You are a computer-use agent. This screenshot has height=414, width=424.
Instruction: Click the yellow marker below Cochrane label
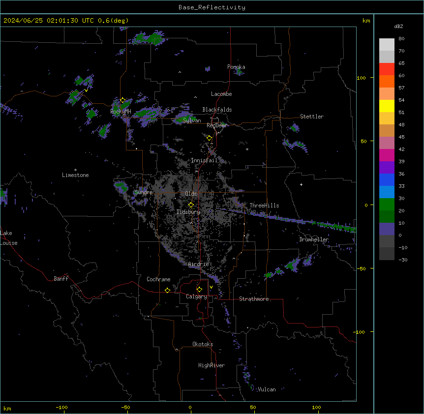tap(167, 290)
